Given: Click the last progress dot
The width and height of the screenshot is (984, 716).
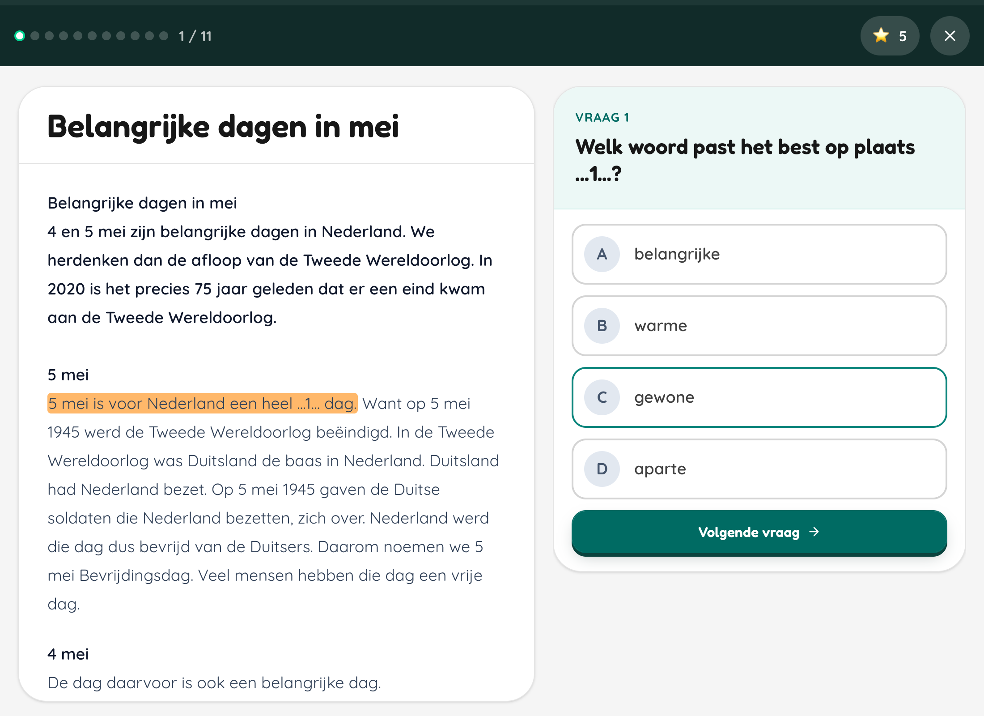Looking at the screenshot, I should pyautogui.click(x=164, y=36).
